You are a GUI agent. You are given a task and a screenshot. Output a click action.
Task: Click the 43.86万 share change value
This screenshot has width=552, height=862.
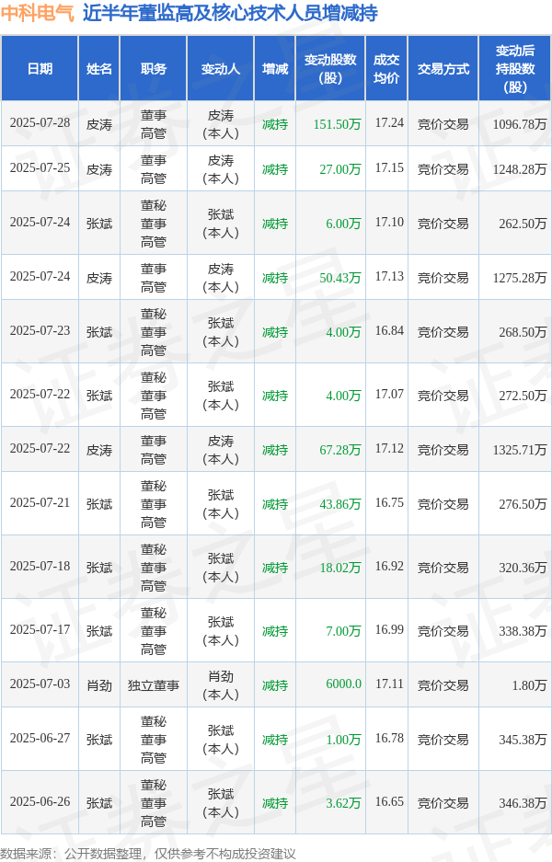coord(339,504)
